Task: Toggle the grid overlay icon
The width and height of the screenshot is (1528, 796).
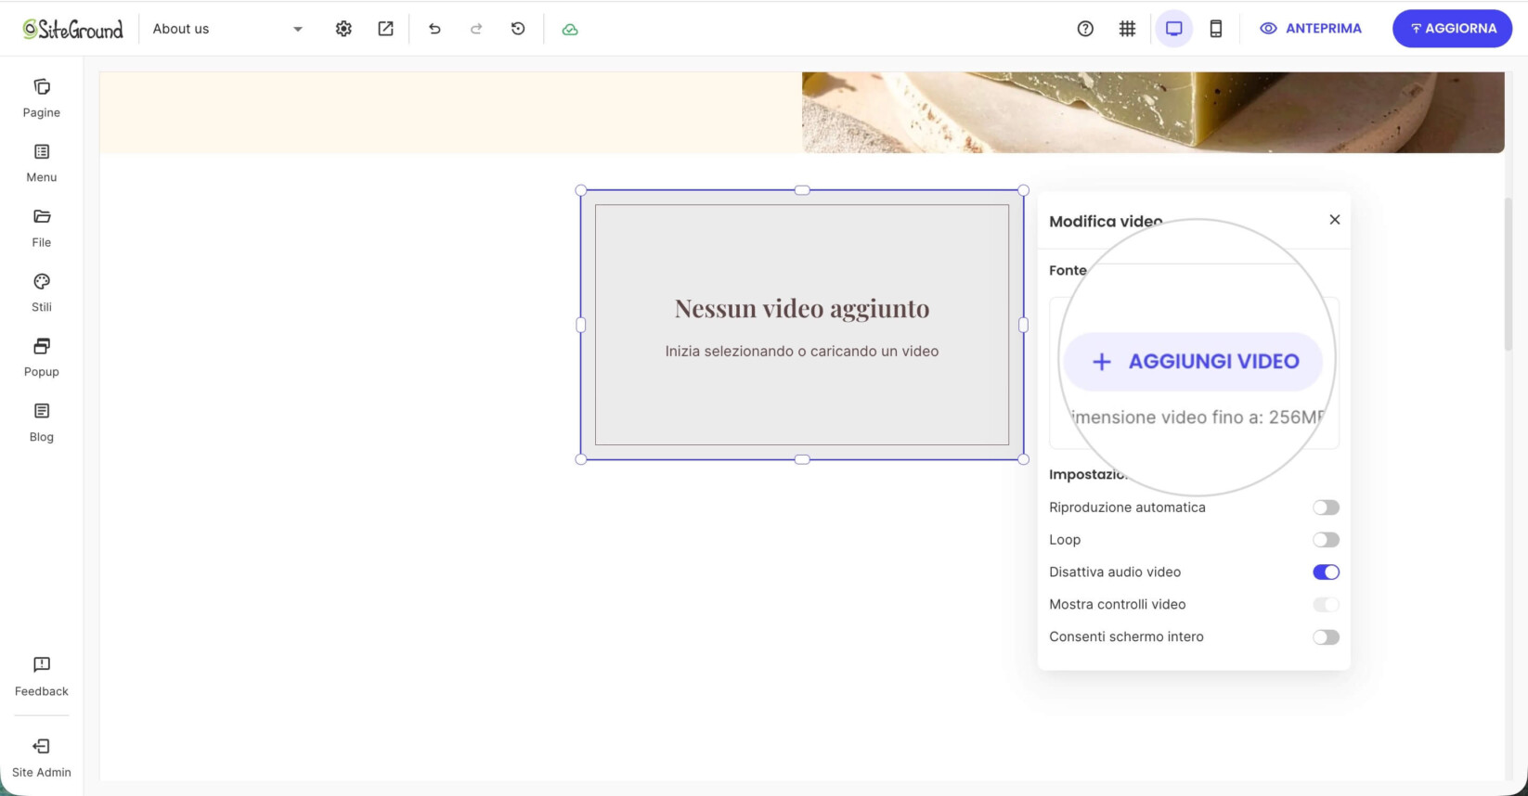Action: point(1127,29)
